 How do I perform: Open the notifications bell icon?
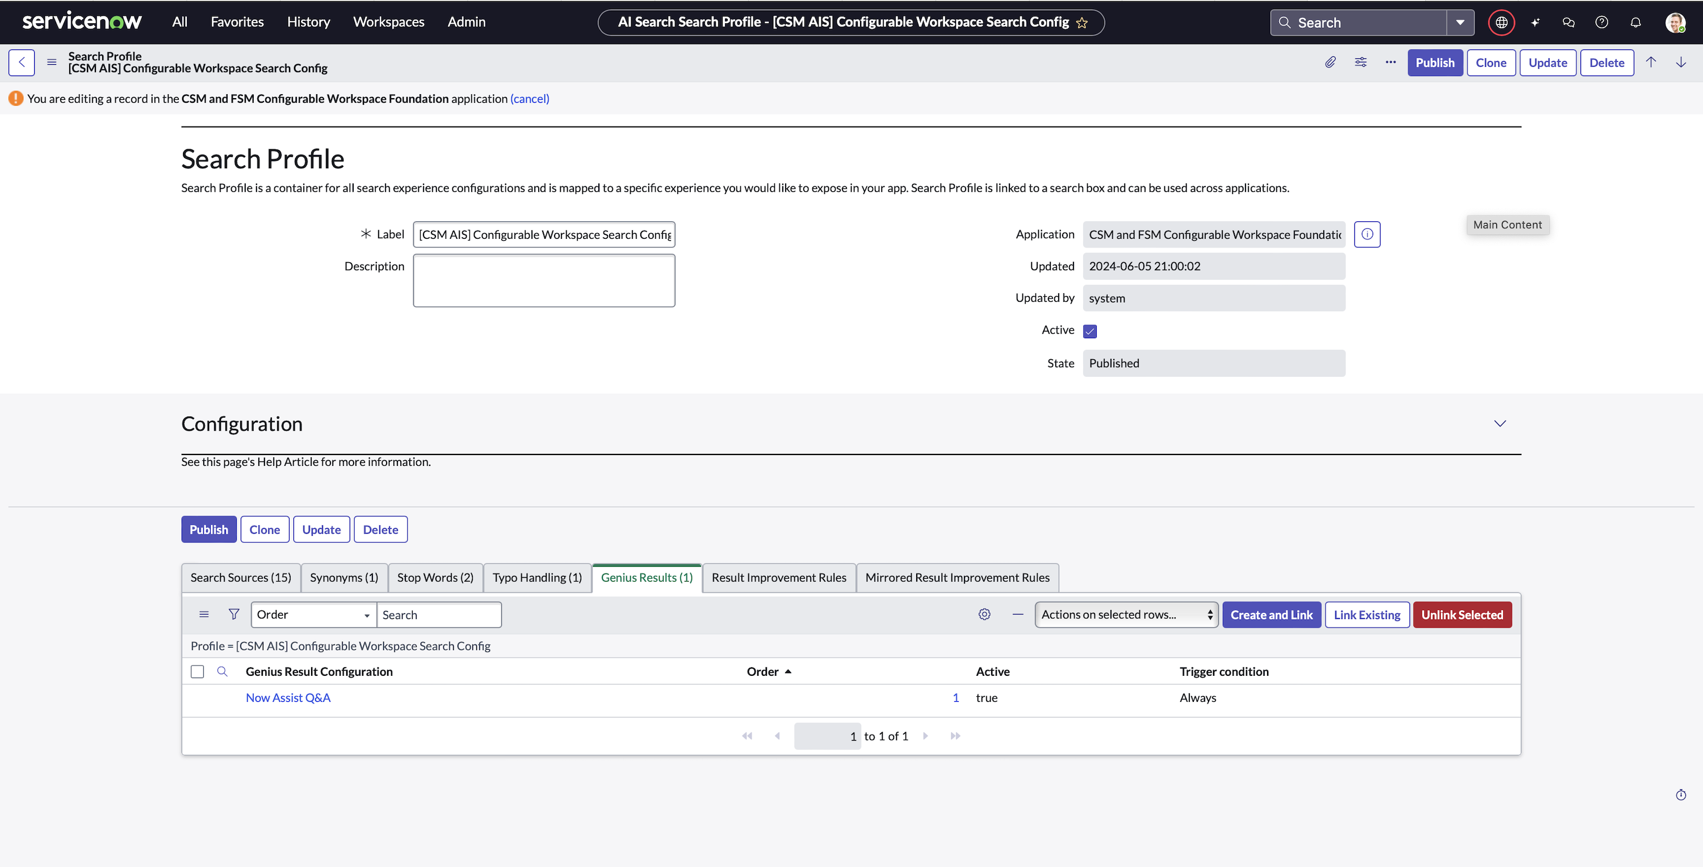pyautogui.click(x=1635, y=23)
